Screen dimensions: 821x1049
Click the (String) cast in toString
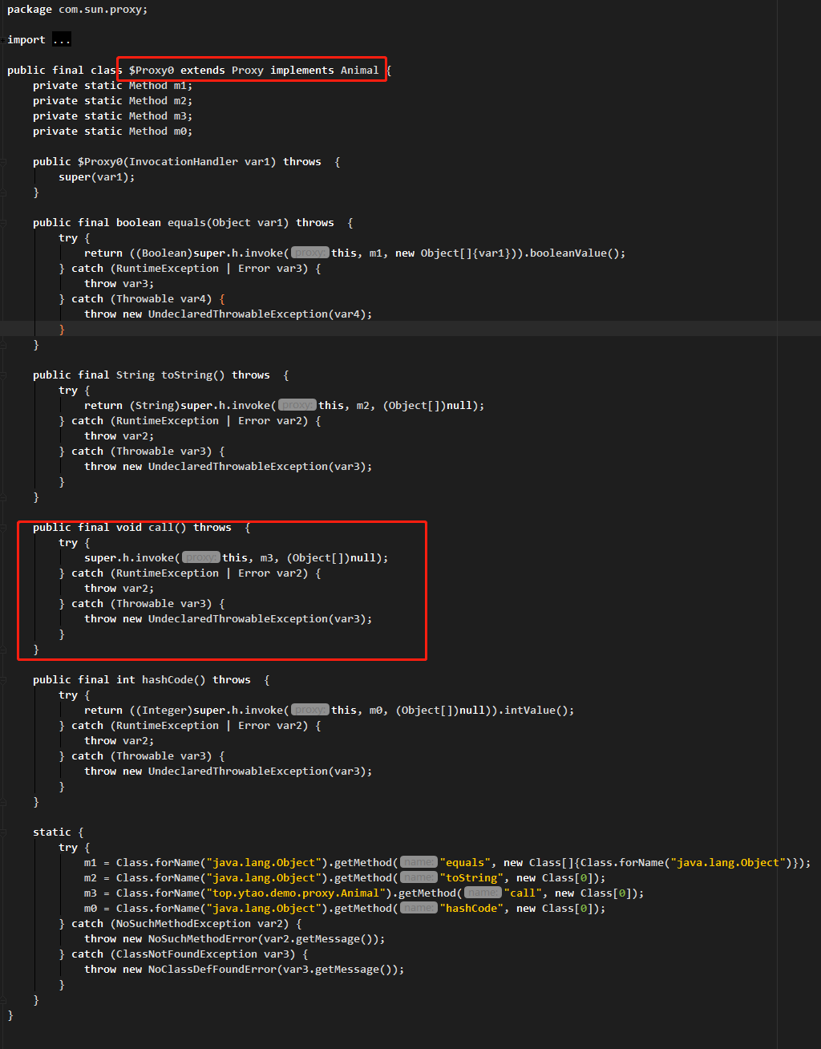pyautogui.click(x=155, y=406)
